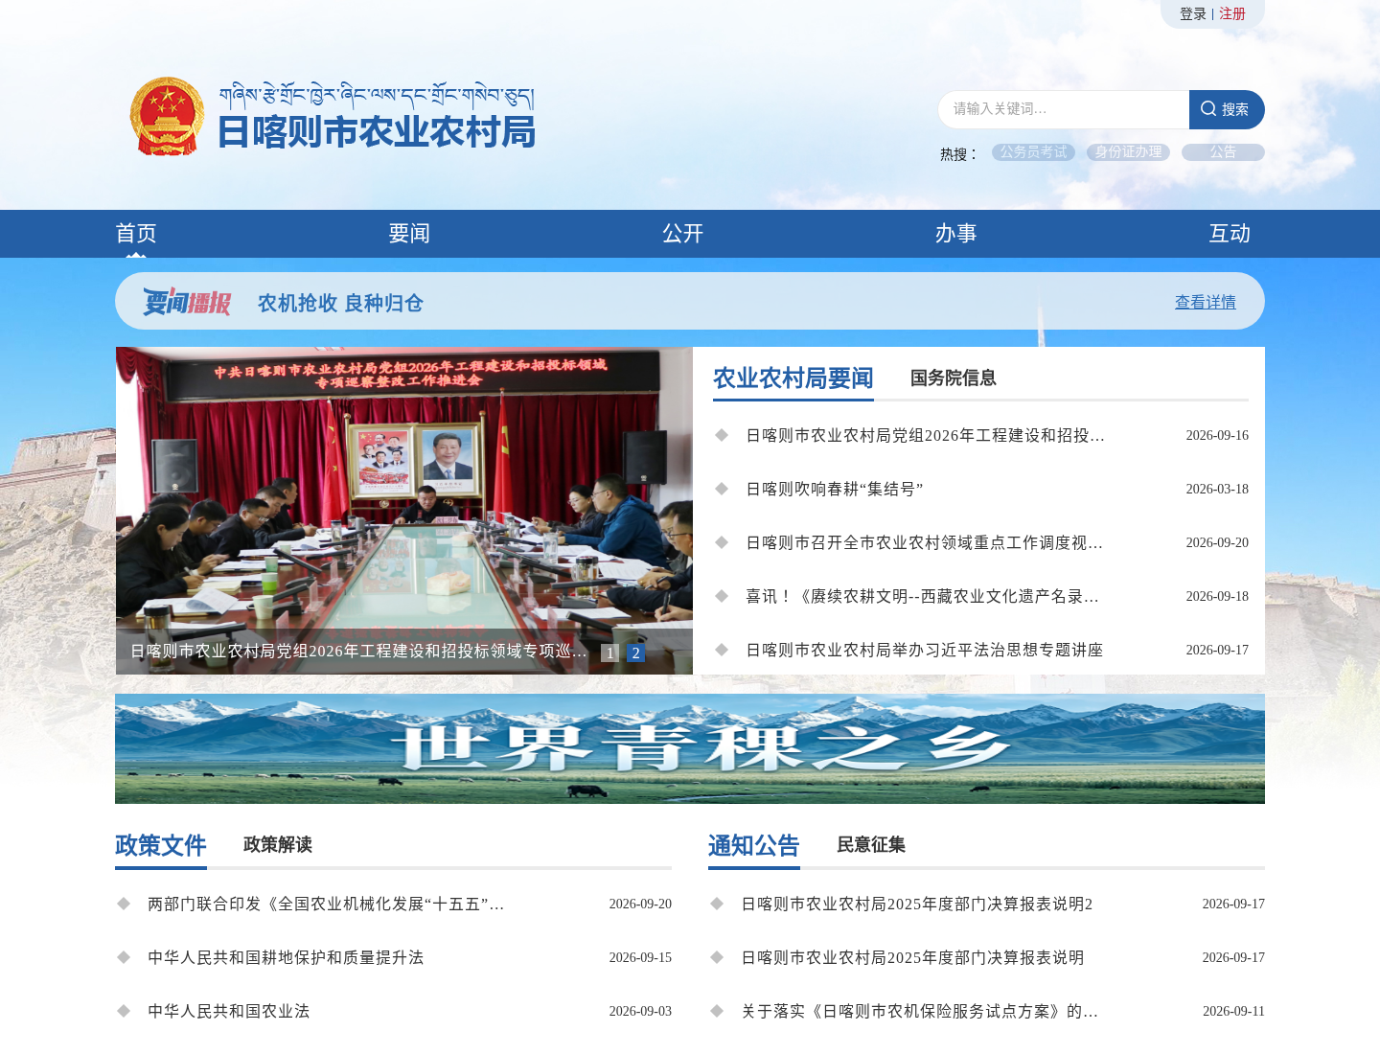
Task: Click the 世界青稞之乡 banner image
Action: 690,749
